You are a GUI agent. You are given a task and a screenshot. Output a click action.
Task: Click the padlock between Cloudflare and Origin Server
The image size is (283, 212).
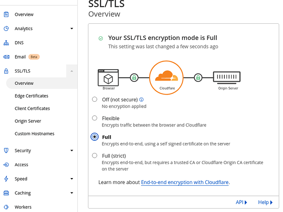pos(198,78)
